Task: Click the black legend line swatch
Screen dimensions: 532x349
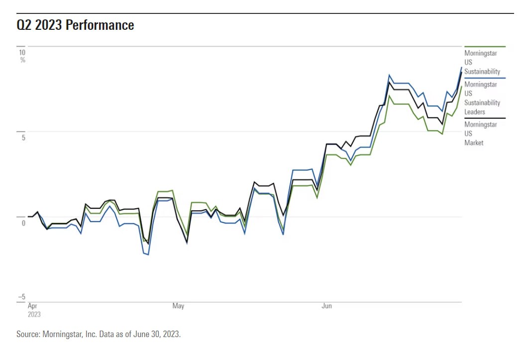Action: [484, 118]
